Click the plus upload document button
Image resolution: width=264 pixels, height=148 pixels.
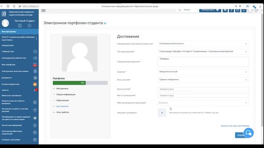coord(162,113)
